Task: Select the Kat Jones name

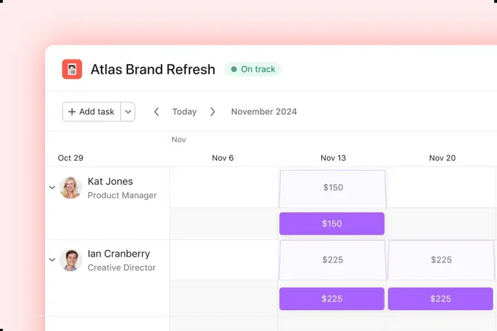Action: click(x=111, y=181)
